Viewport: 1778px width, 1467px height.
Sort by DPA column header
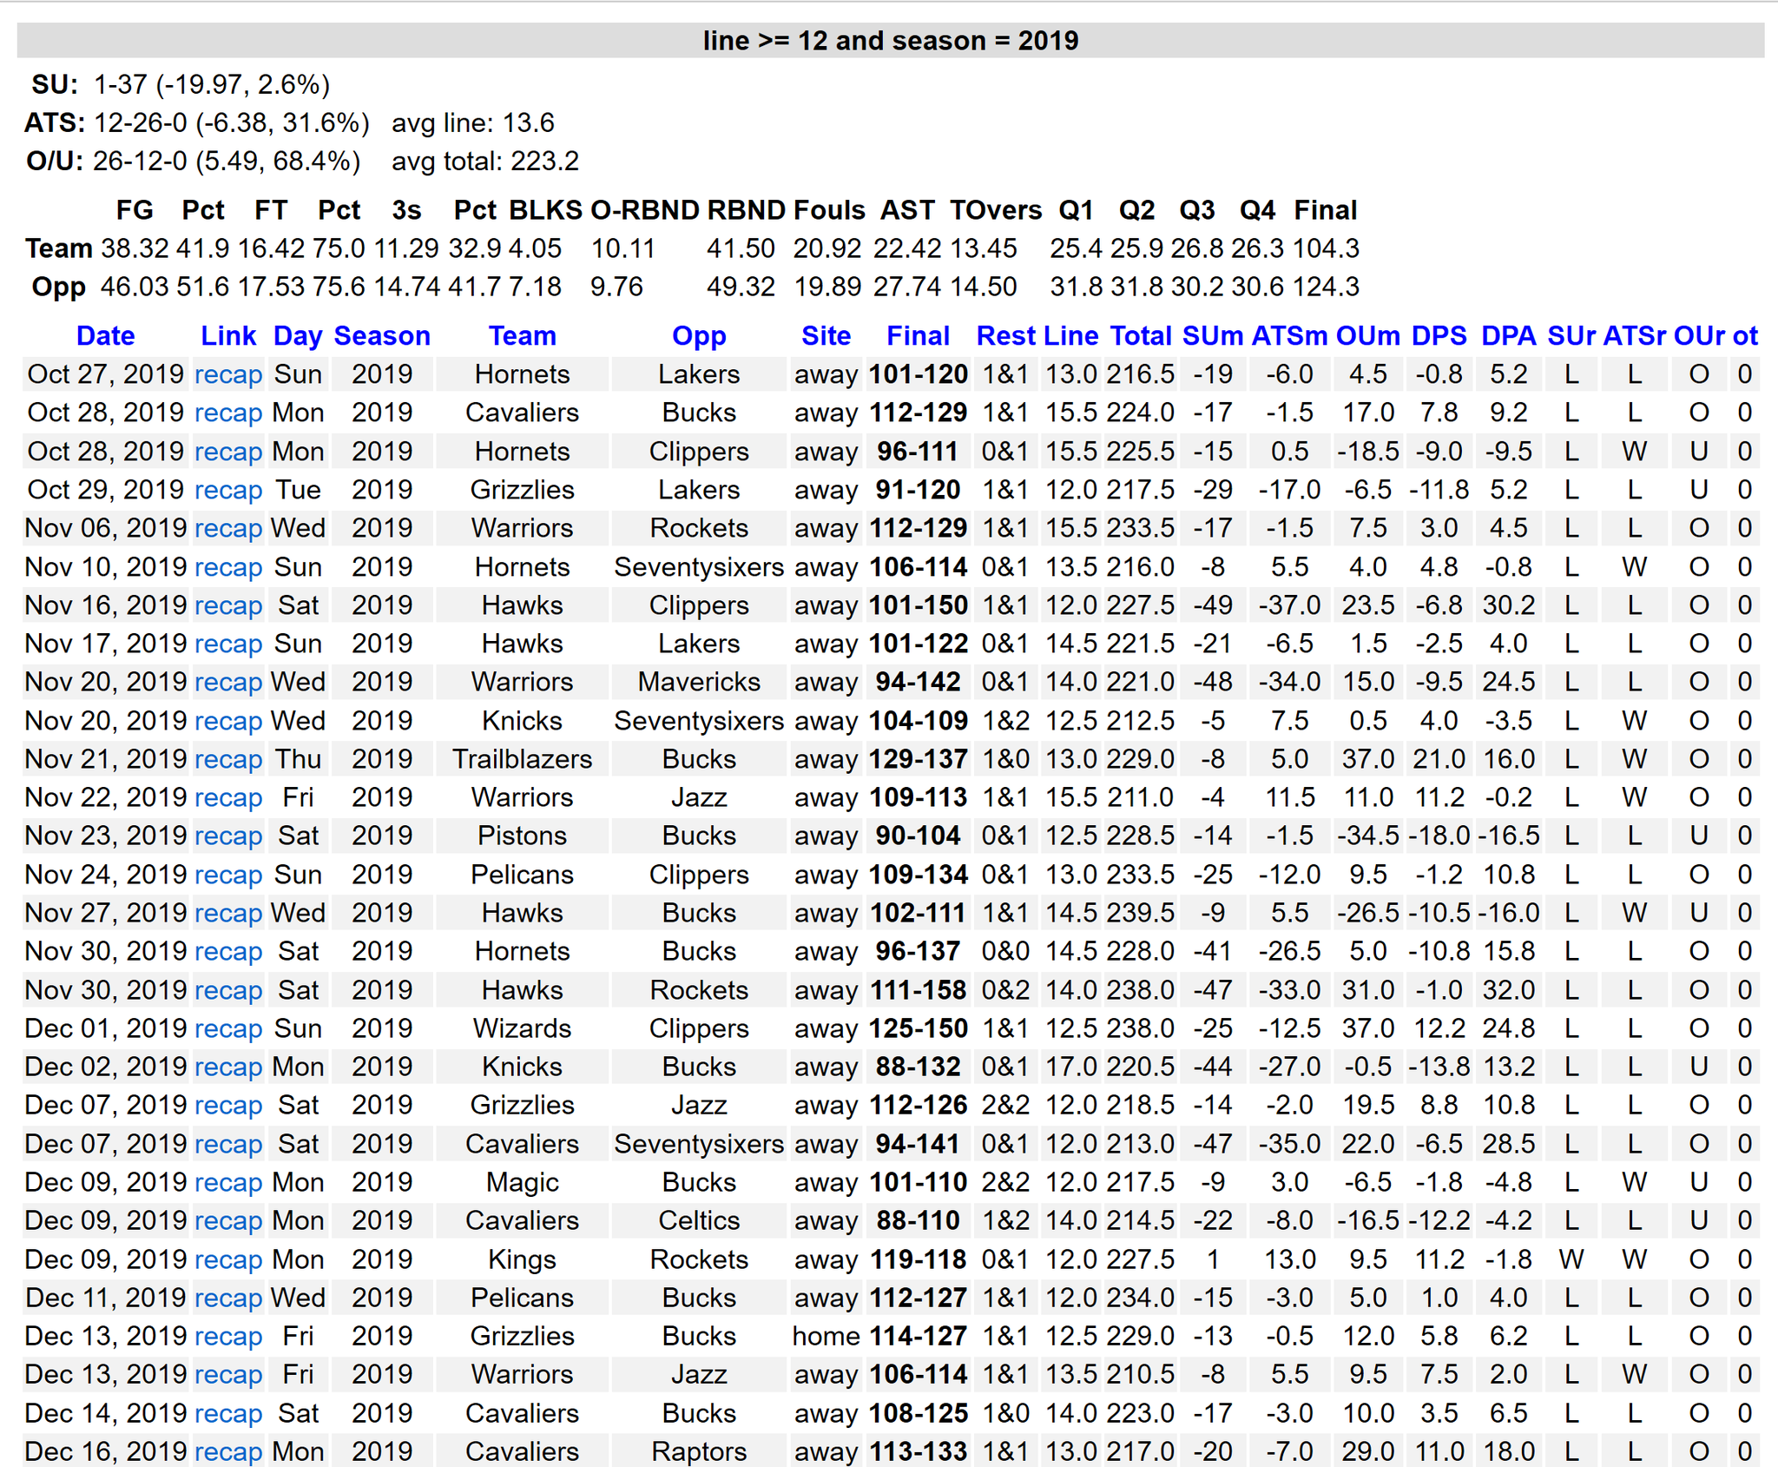point(1508,336)
